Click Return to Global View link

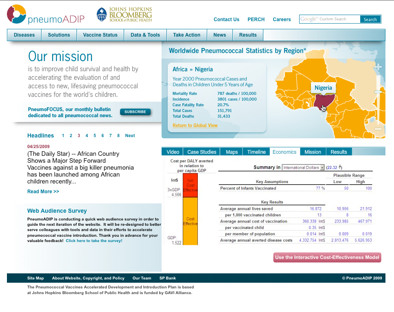point(195,125)
